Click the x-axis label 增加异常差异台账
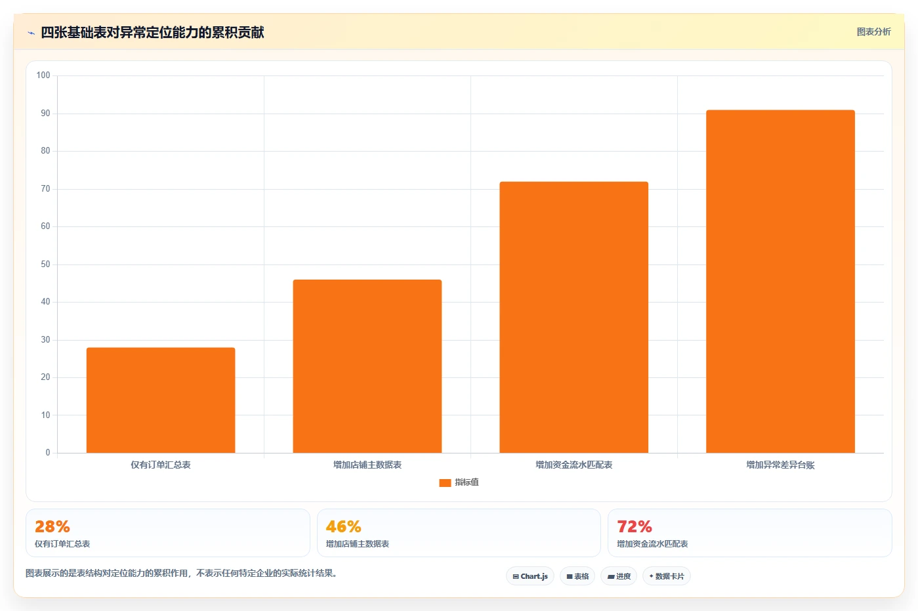 [780, 465]
